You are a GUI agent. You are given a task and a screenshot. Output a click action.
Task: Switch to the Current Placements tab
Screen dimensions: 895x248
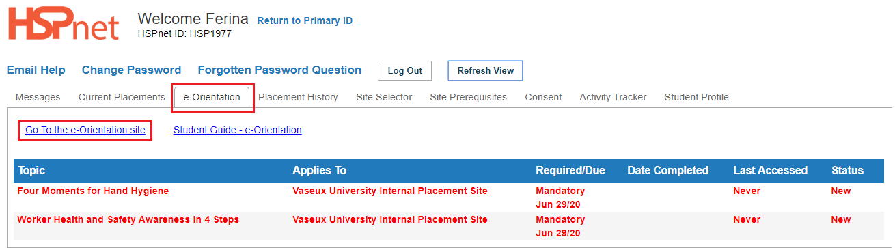(122, 97)
